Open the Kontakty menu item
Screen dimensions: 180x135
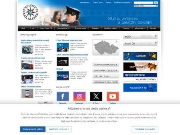click(x=153, y=28)
